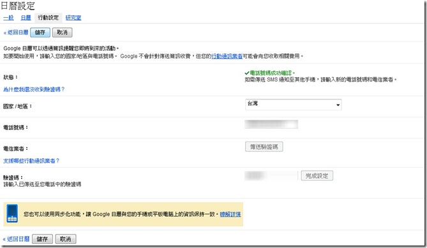Click the top 取消 button
The height and width of the screenshot is (248, 427).
point(62,33)
